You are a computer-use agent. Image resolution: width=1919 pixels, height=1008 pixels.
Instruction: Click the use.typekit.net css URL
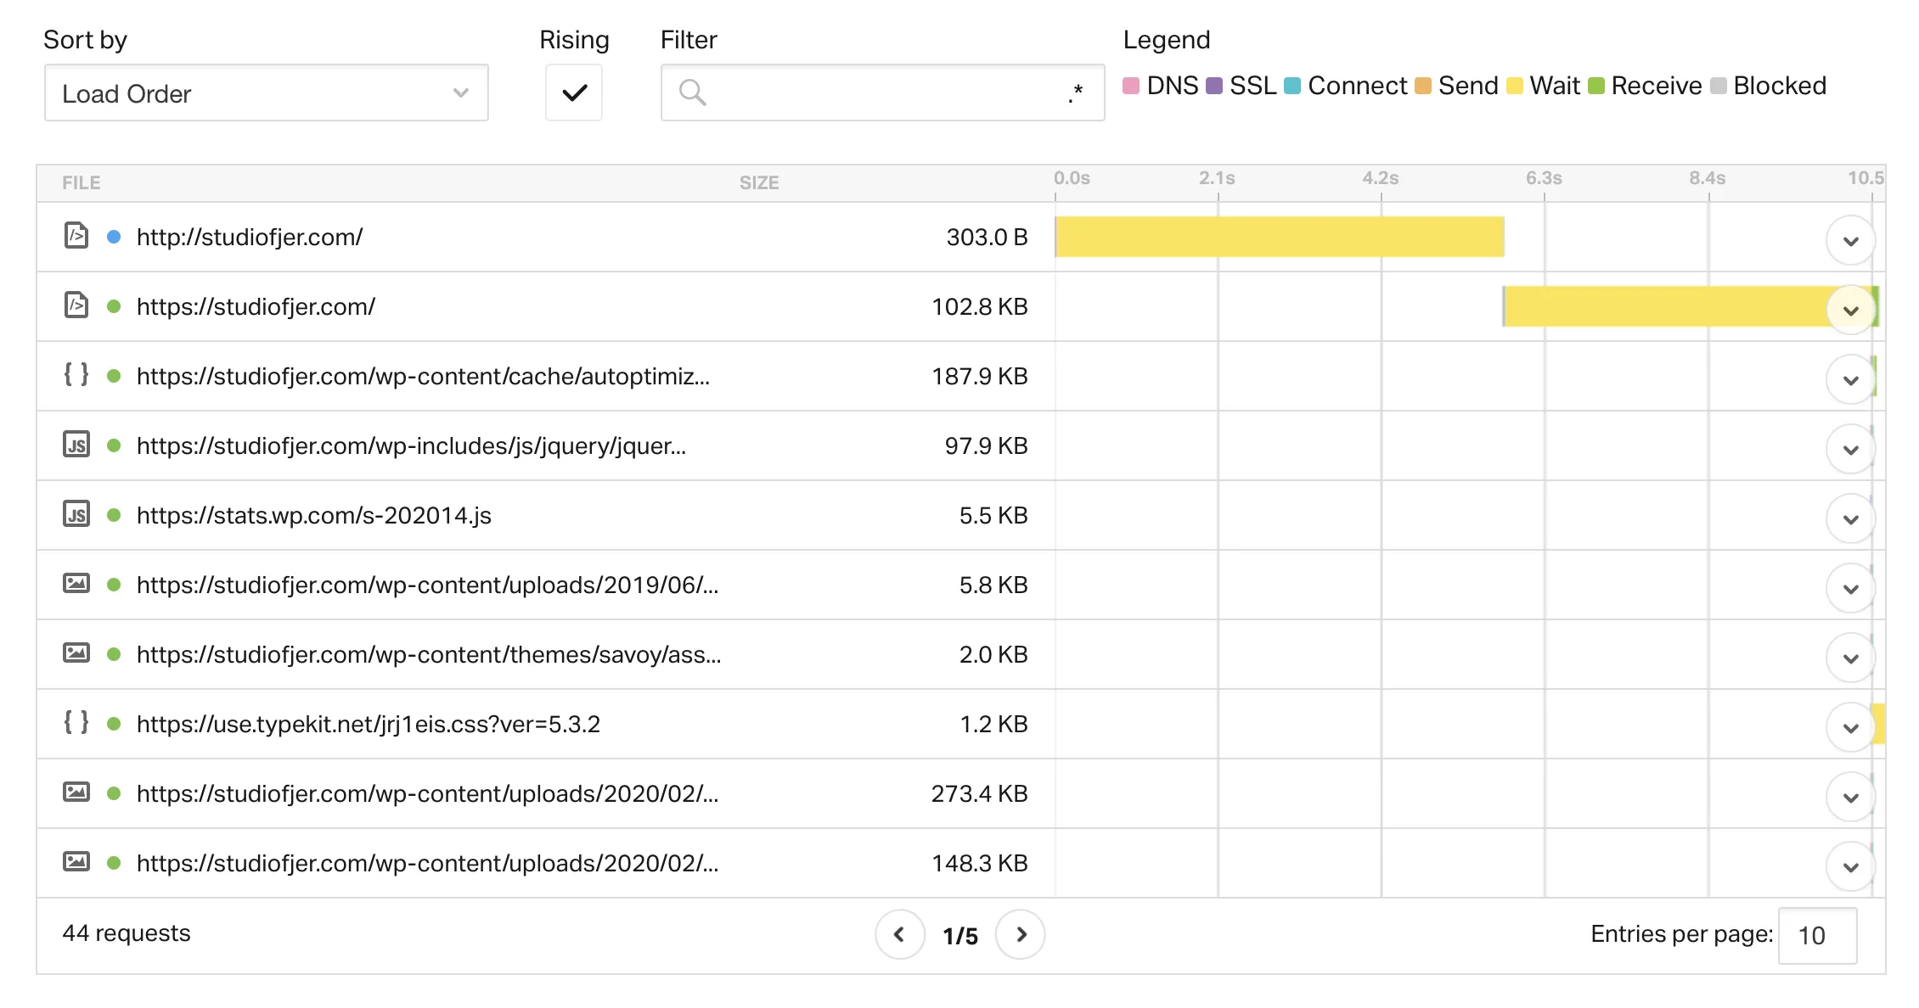[x=369, y=724]
